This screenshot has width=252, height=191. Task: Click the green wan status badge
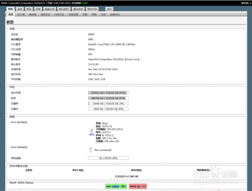coord(116,186)
